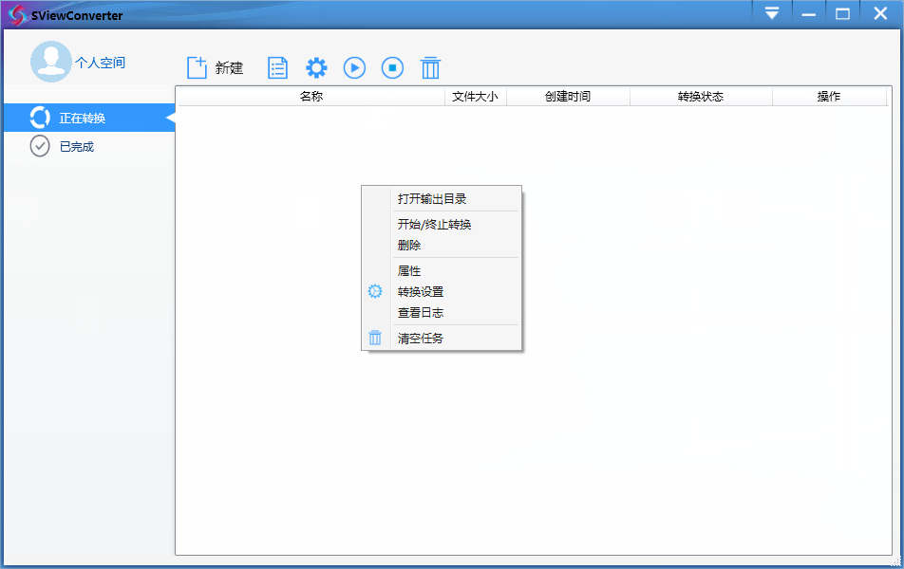Image resolution: width=904 pixels, height=569 pixels.
Task: Click the new task document icon
Action: (x=197, y=67)
